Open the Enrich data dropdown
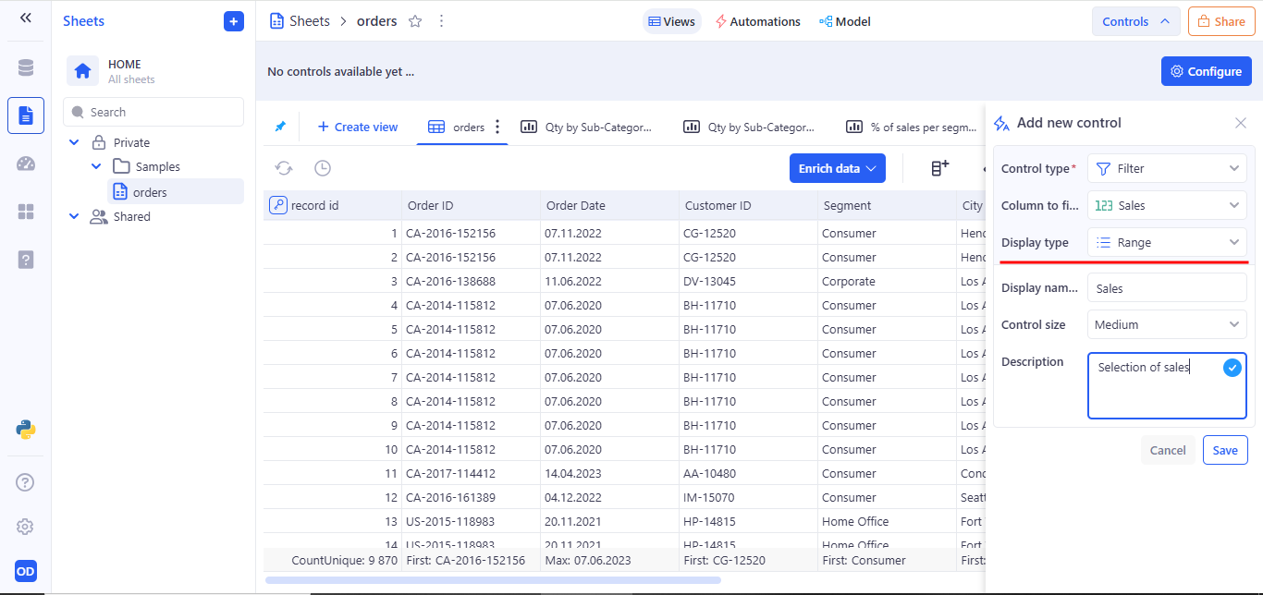 (x=838, y=168)
